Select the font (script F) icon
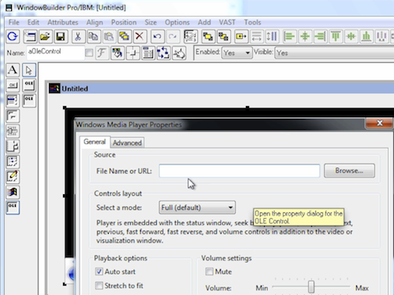 coord(102,53)
